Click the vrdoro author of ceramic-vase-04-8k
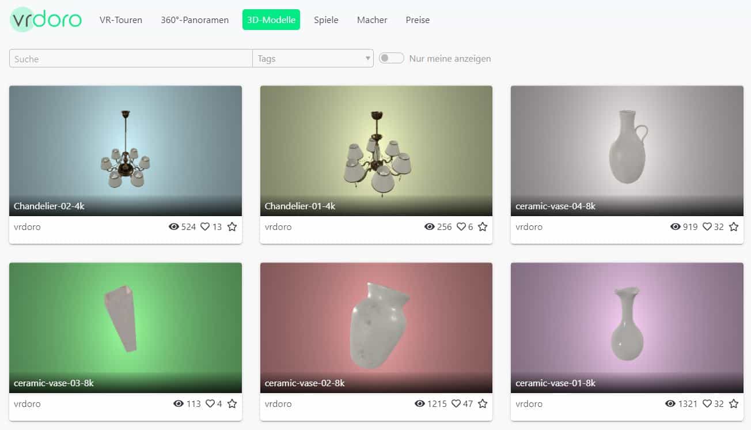The height and width of the screenshot is (430, 751). (x=529, y=227)
